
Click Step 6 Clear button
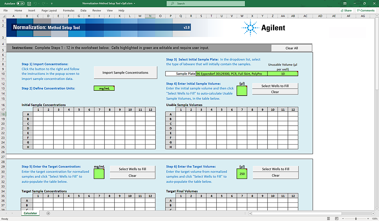(x=276, y=175)
